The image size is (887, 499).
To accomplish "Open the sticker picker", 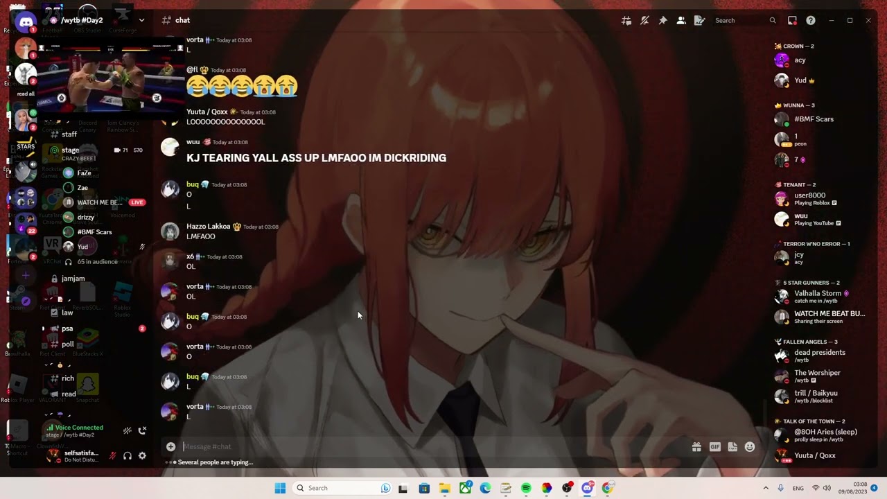I will [732, 447].
